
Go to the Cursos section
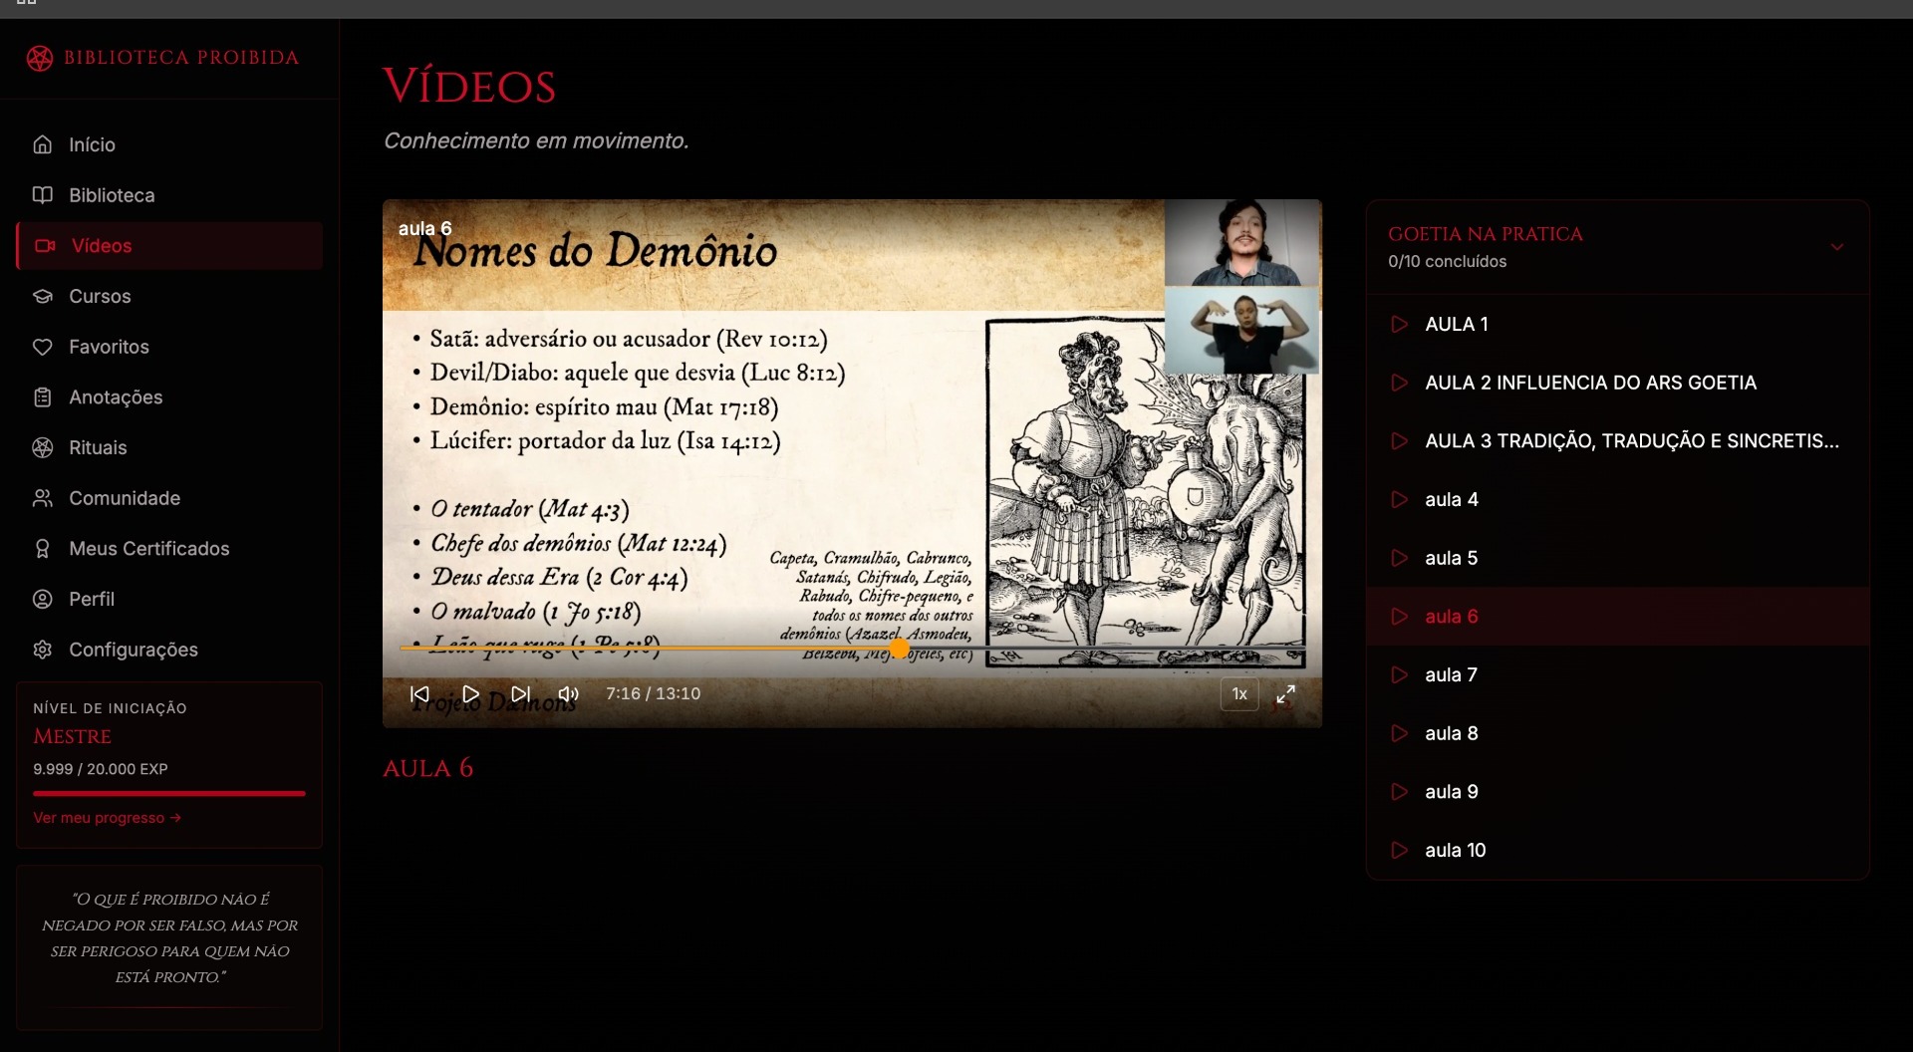click(x=169, y=296)
